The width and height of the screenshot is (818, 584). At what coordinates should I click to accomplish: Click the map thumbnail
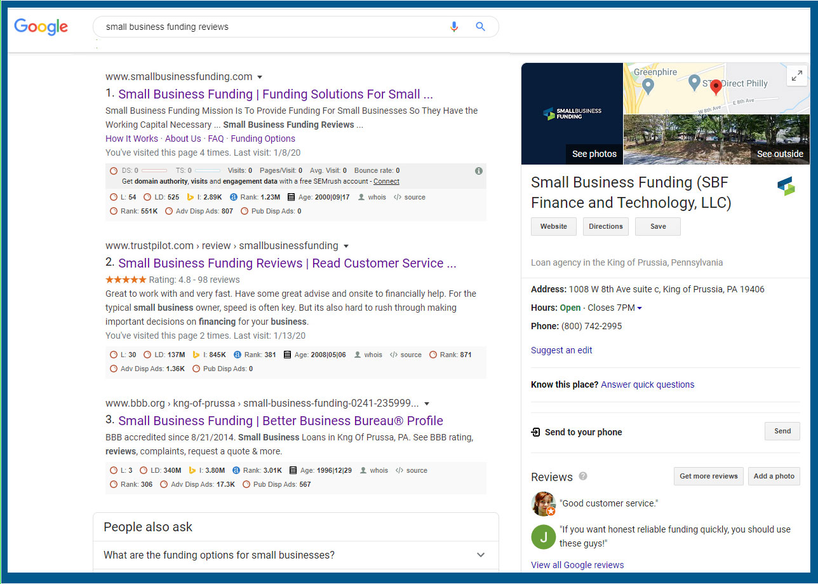716,88
